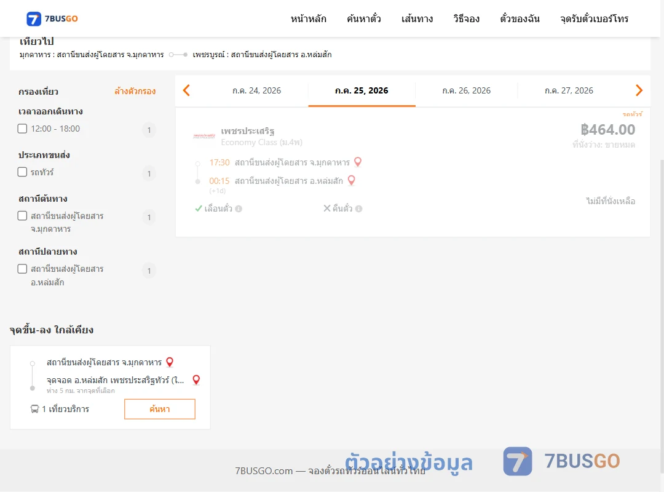Click the เพชรประเสริฐ operator logo
The image size is (664, 492).
204,136
